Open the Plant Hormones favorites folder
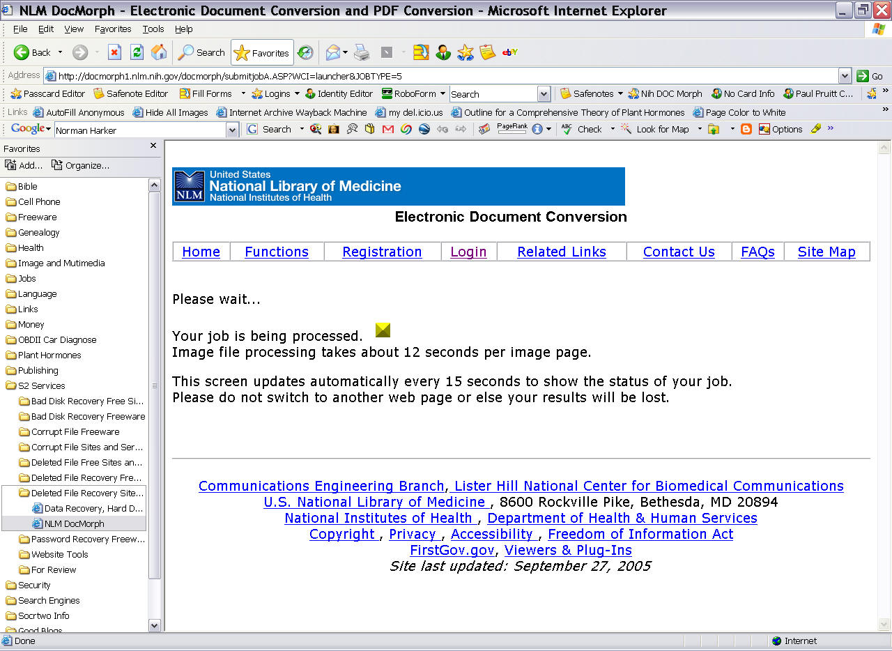Screen dimensions: 892x651 (43, 355)
